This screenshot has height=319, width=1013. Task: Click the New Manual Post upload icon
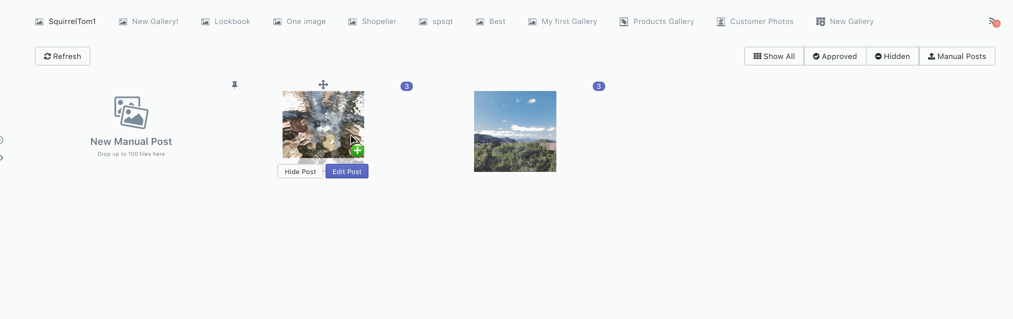pyautogui.click(x=131, y=113)
